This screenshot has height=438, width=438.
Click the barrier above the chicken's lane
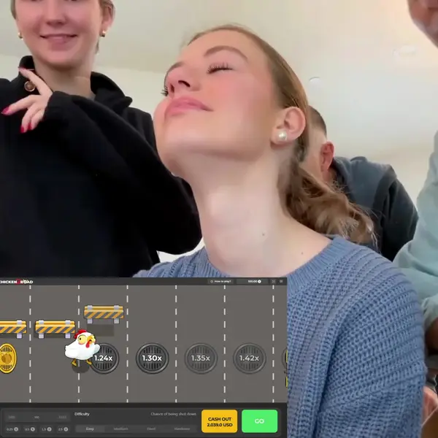click(55, 328)
